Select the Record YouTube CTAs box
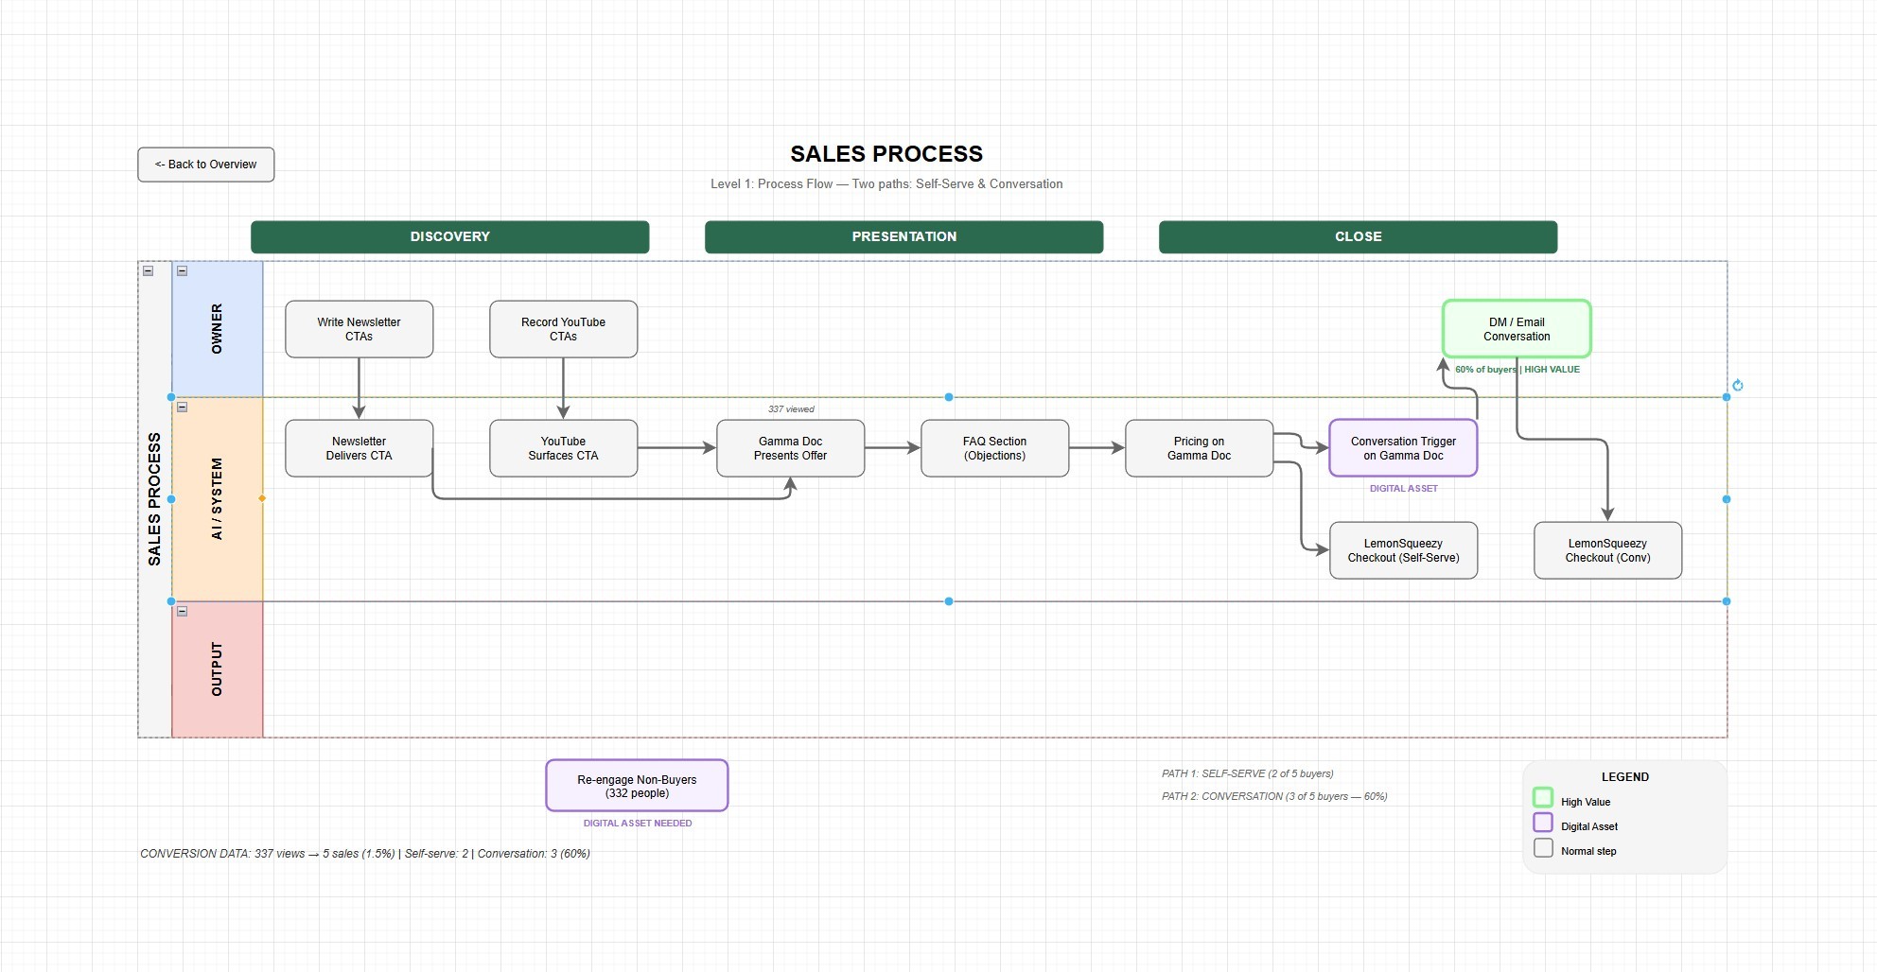Viewport: 1877px width, 972px height. pos(564,329)
